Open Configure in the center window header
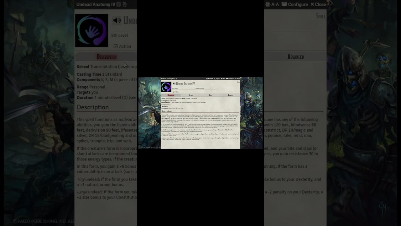Image resolution: width=401 pixels, height=226 pixels. point(230,78)
